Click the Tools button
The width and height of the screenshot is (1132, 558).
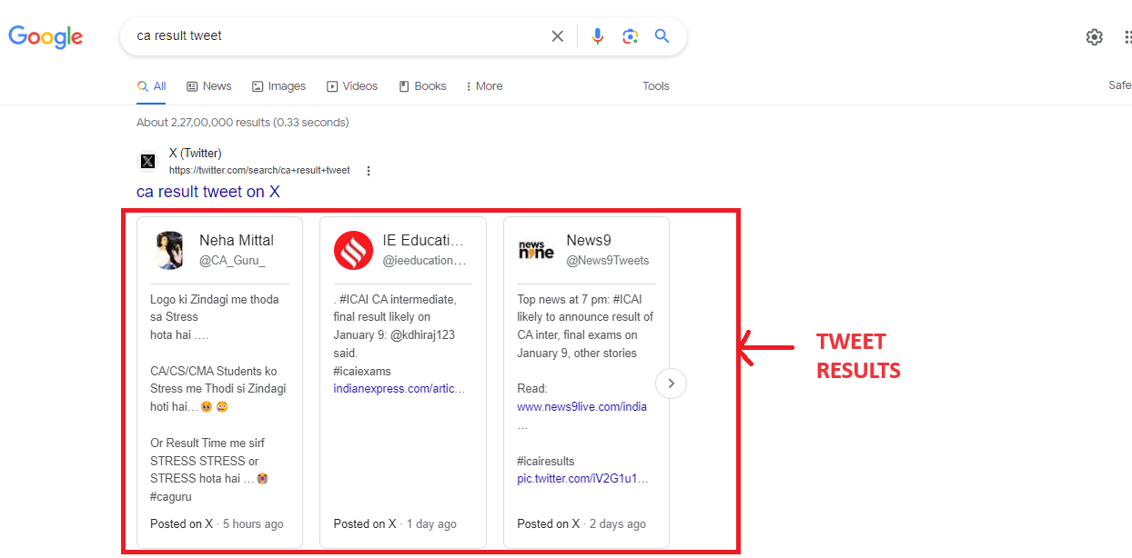coord(655,86)
